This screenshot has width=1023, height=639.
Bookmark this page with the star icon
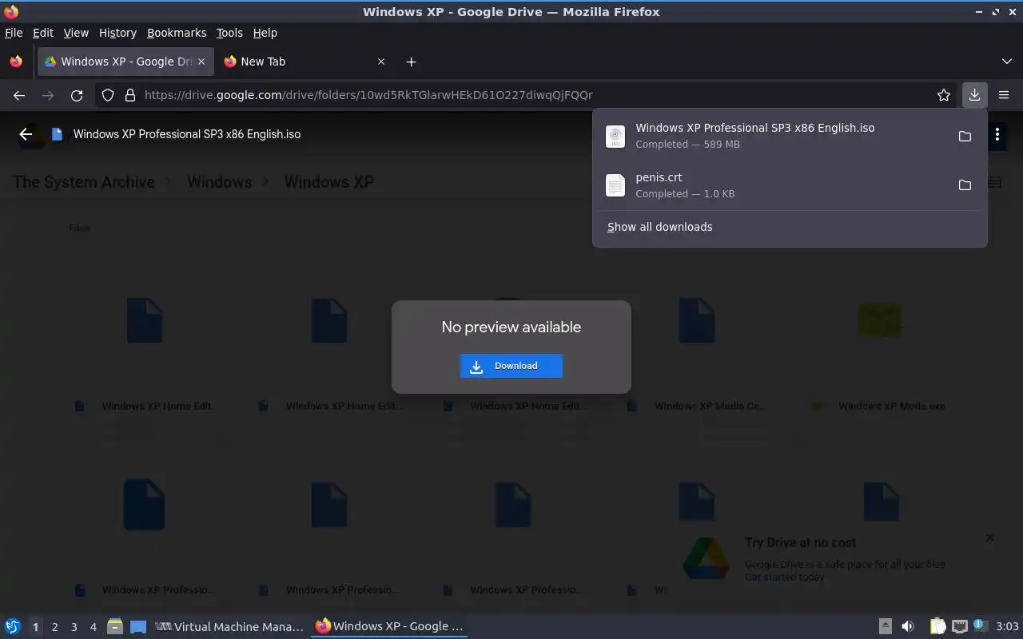944,95
